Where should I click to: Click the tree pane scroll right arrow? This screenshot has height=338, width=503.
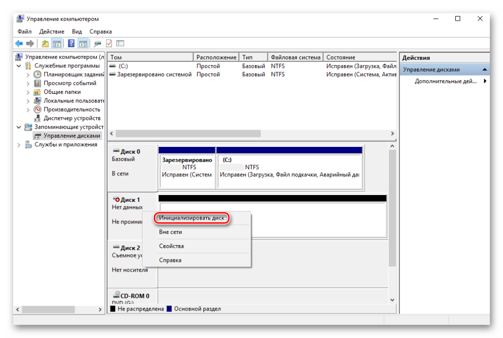pyautogui.click(x=100, y=310)
